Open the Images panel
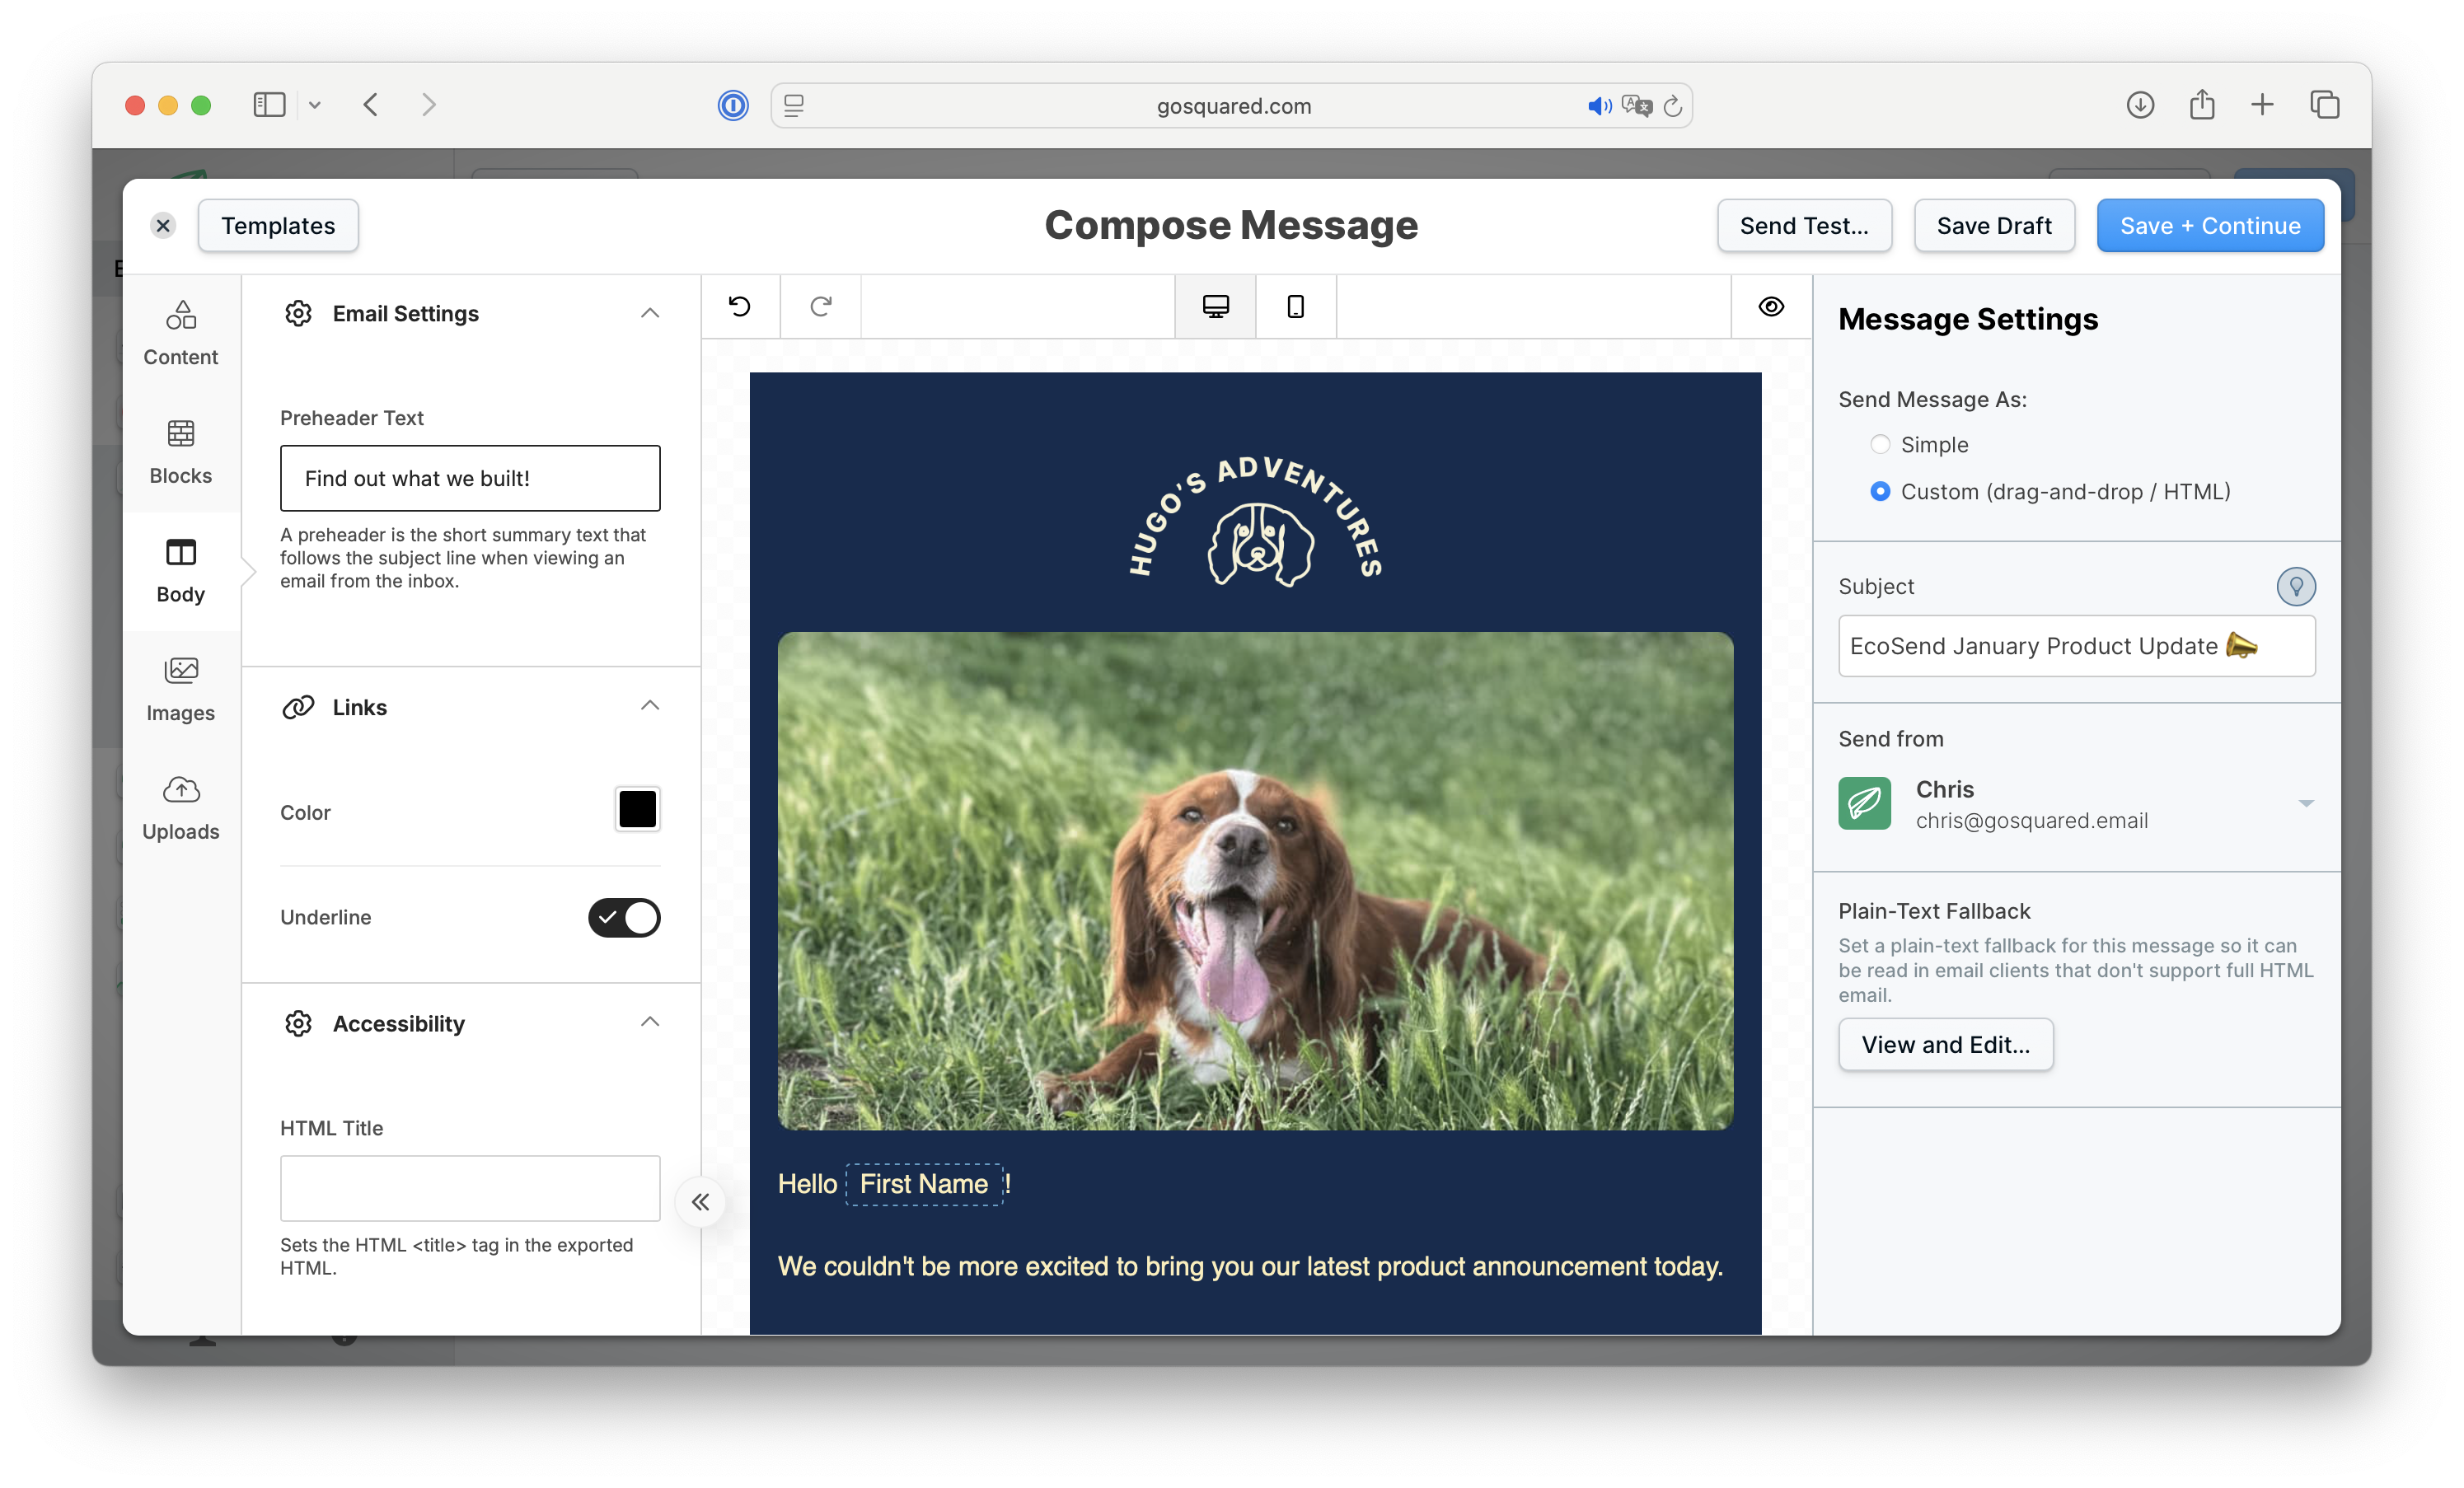 coord(180,688)
